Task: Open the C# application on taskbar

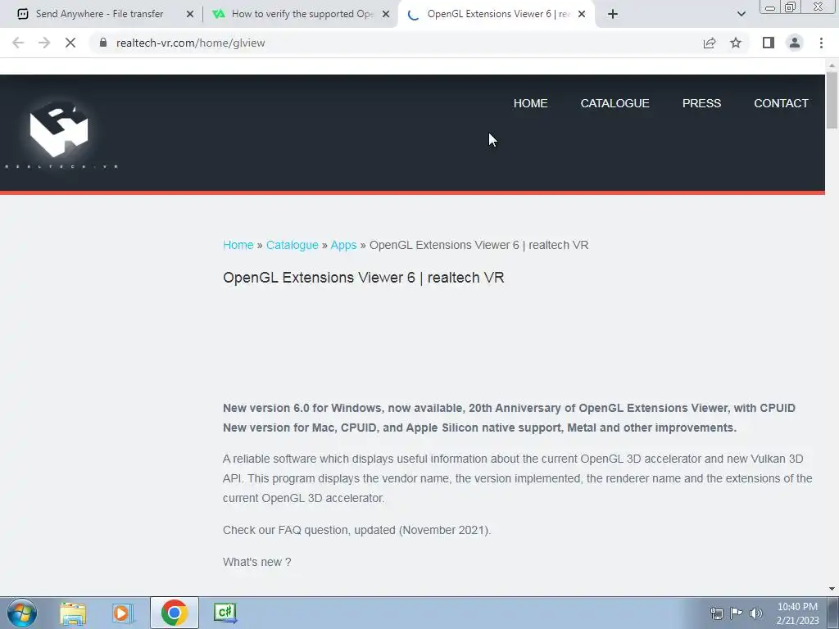Action: [x=225, y=613]
